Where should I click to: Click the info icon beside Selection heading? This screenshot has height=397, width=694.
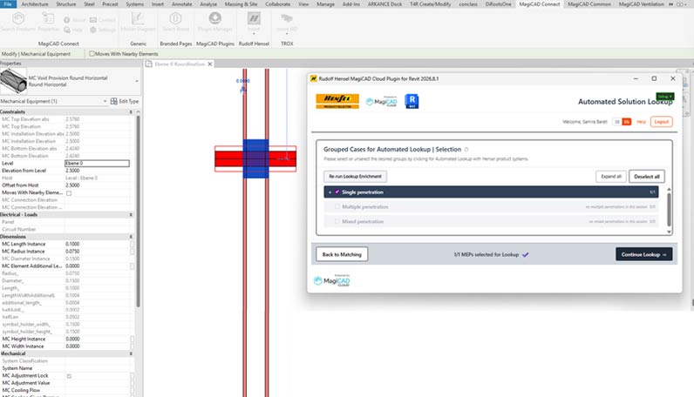466,150
